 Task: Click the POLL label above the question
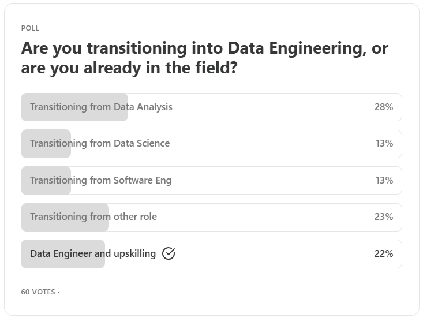(x=30, y=28)
